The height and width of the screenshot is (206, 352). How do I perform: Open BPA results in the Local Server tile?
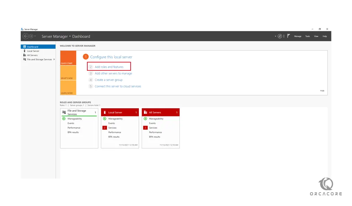tap(114, 137)
